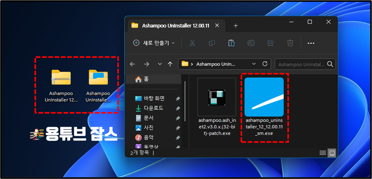Go forward with the right arrow
372x179 pixels.
click(147, 64)
